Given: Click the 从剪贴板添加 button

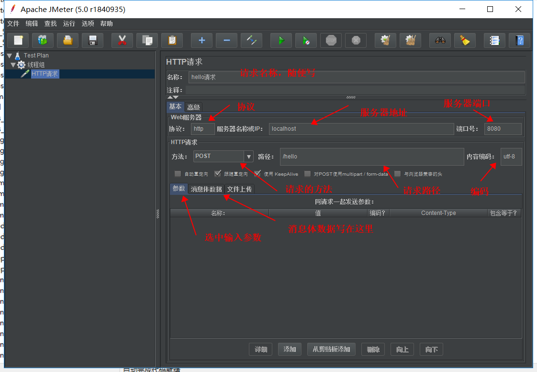Looking at the screenshot, I should (x=331, y=349).
